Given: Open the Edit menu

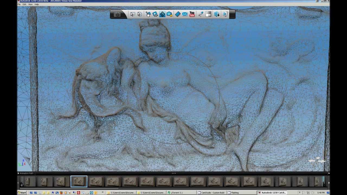Looking at the screenshot, I should tap(24, 4).
